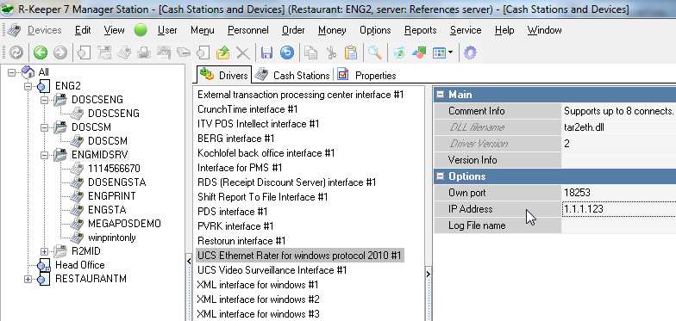
Task: Select the Drivers tab
Action: pyautogui.click(x=224, y=75)
